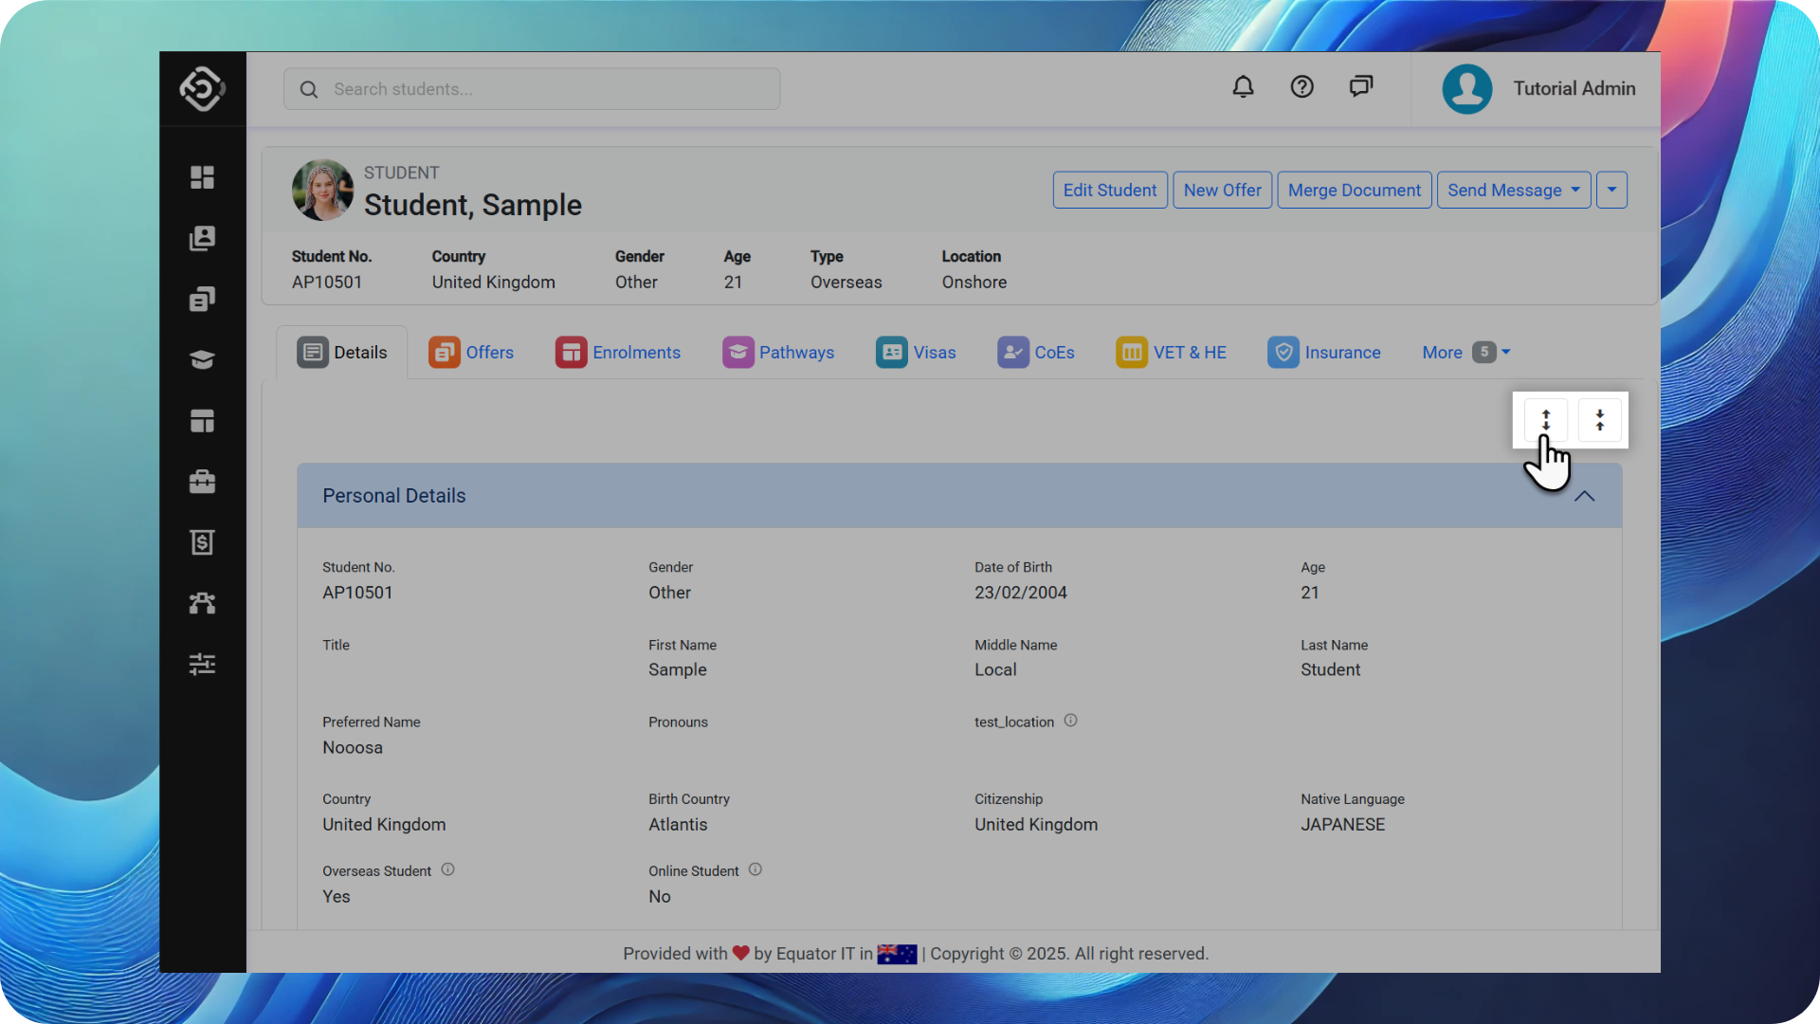1820x1024 pixels.
Task: Click the New Offer button
Action: click(1222, 190)
